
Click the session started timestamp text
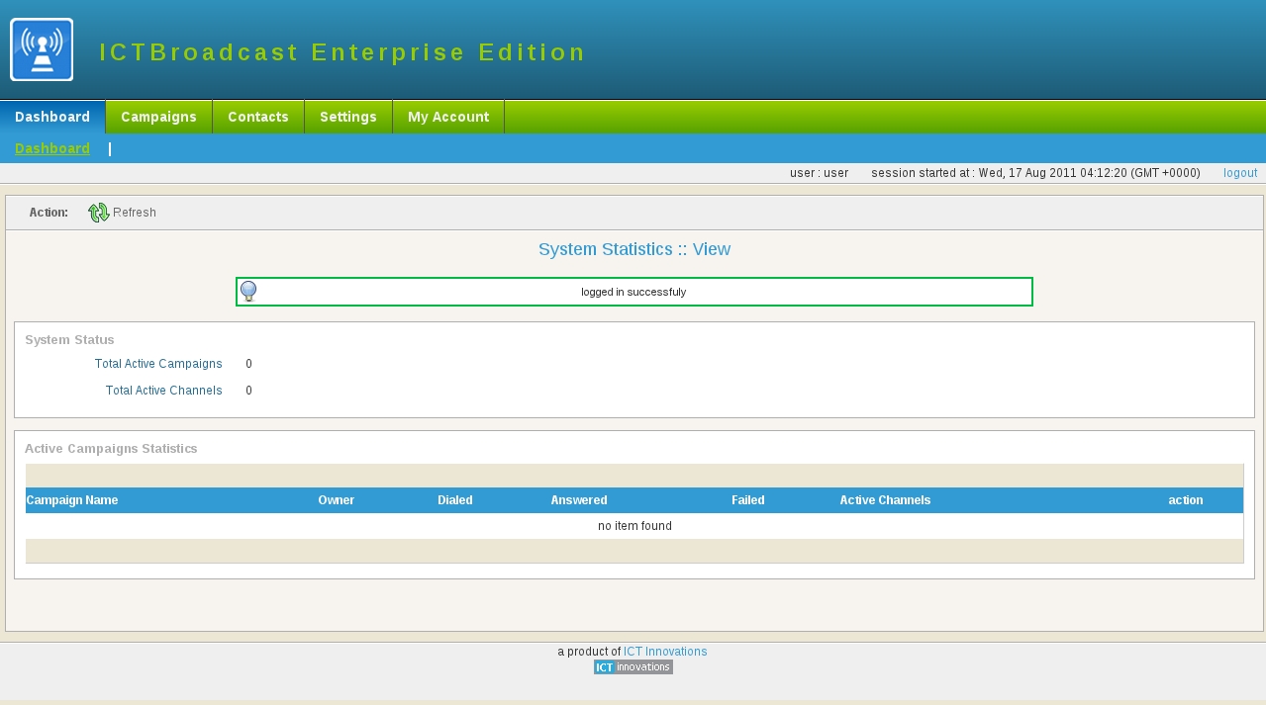[x=1036, y=173]
